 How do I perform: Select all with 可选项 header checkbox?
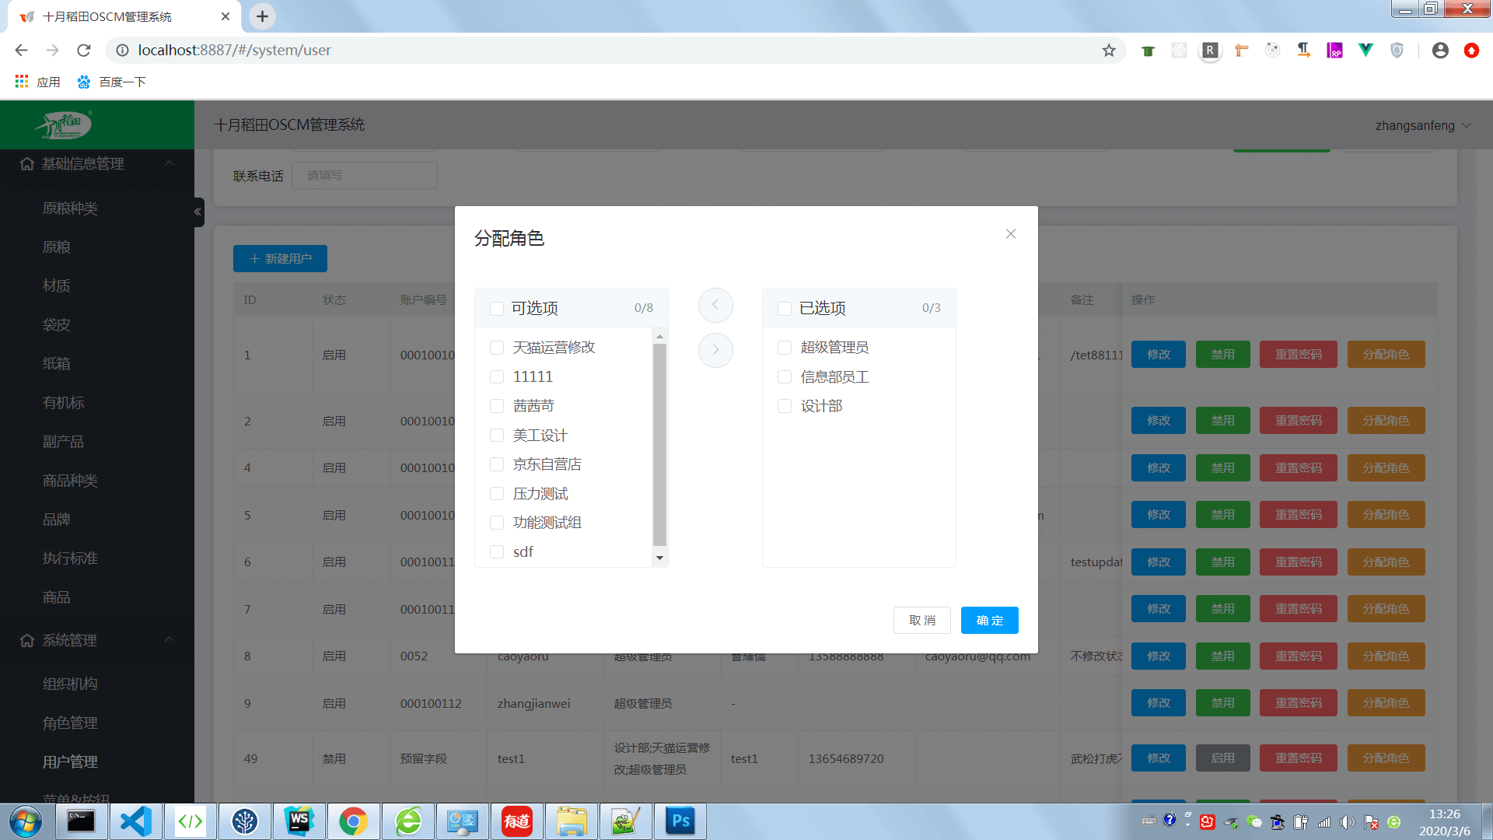pos(497,309)
